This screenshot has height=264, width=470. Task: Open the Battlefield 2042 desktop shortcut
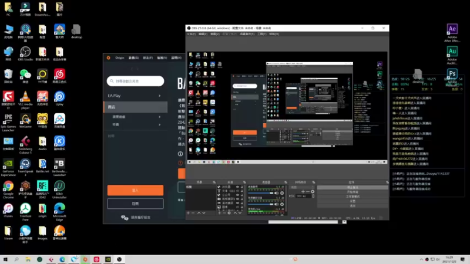(x=42, y=189)
